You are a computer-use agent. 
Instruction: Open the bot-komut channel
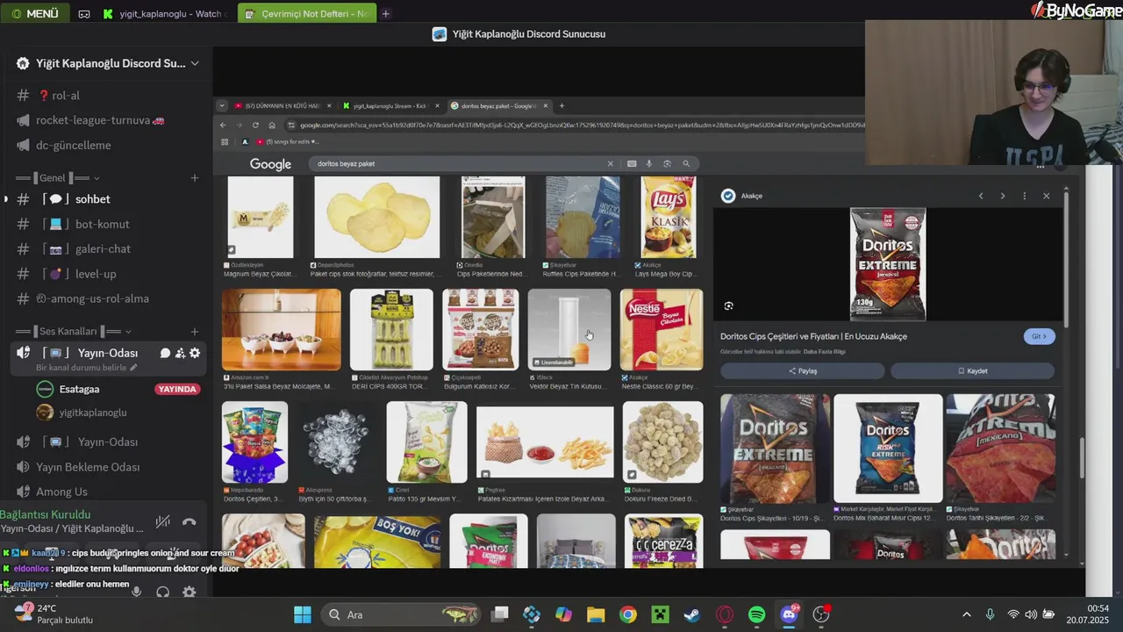(105, 225)
